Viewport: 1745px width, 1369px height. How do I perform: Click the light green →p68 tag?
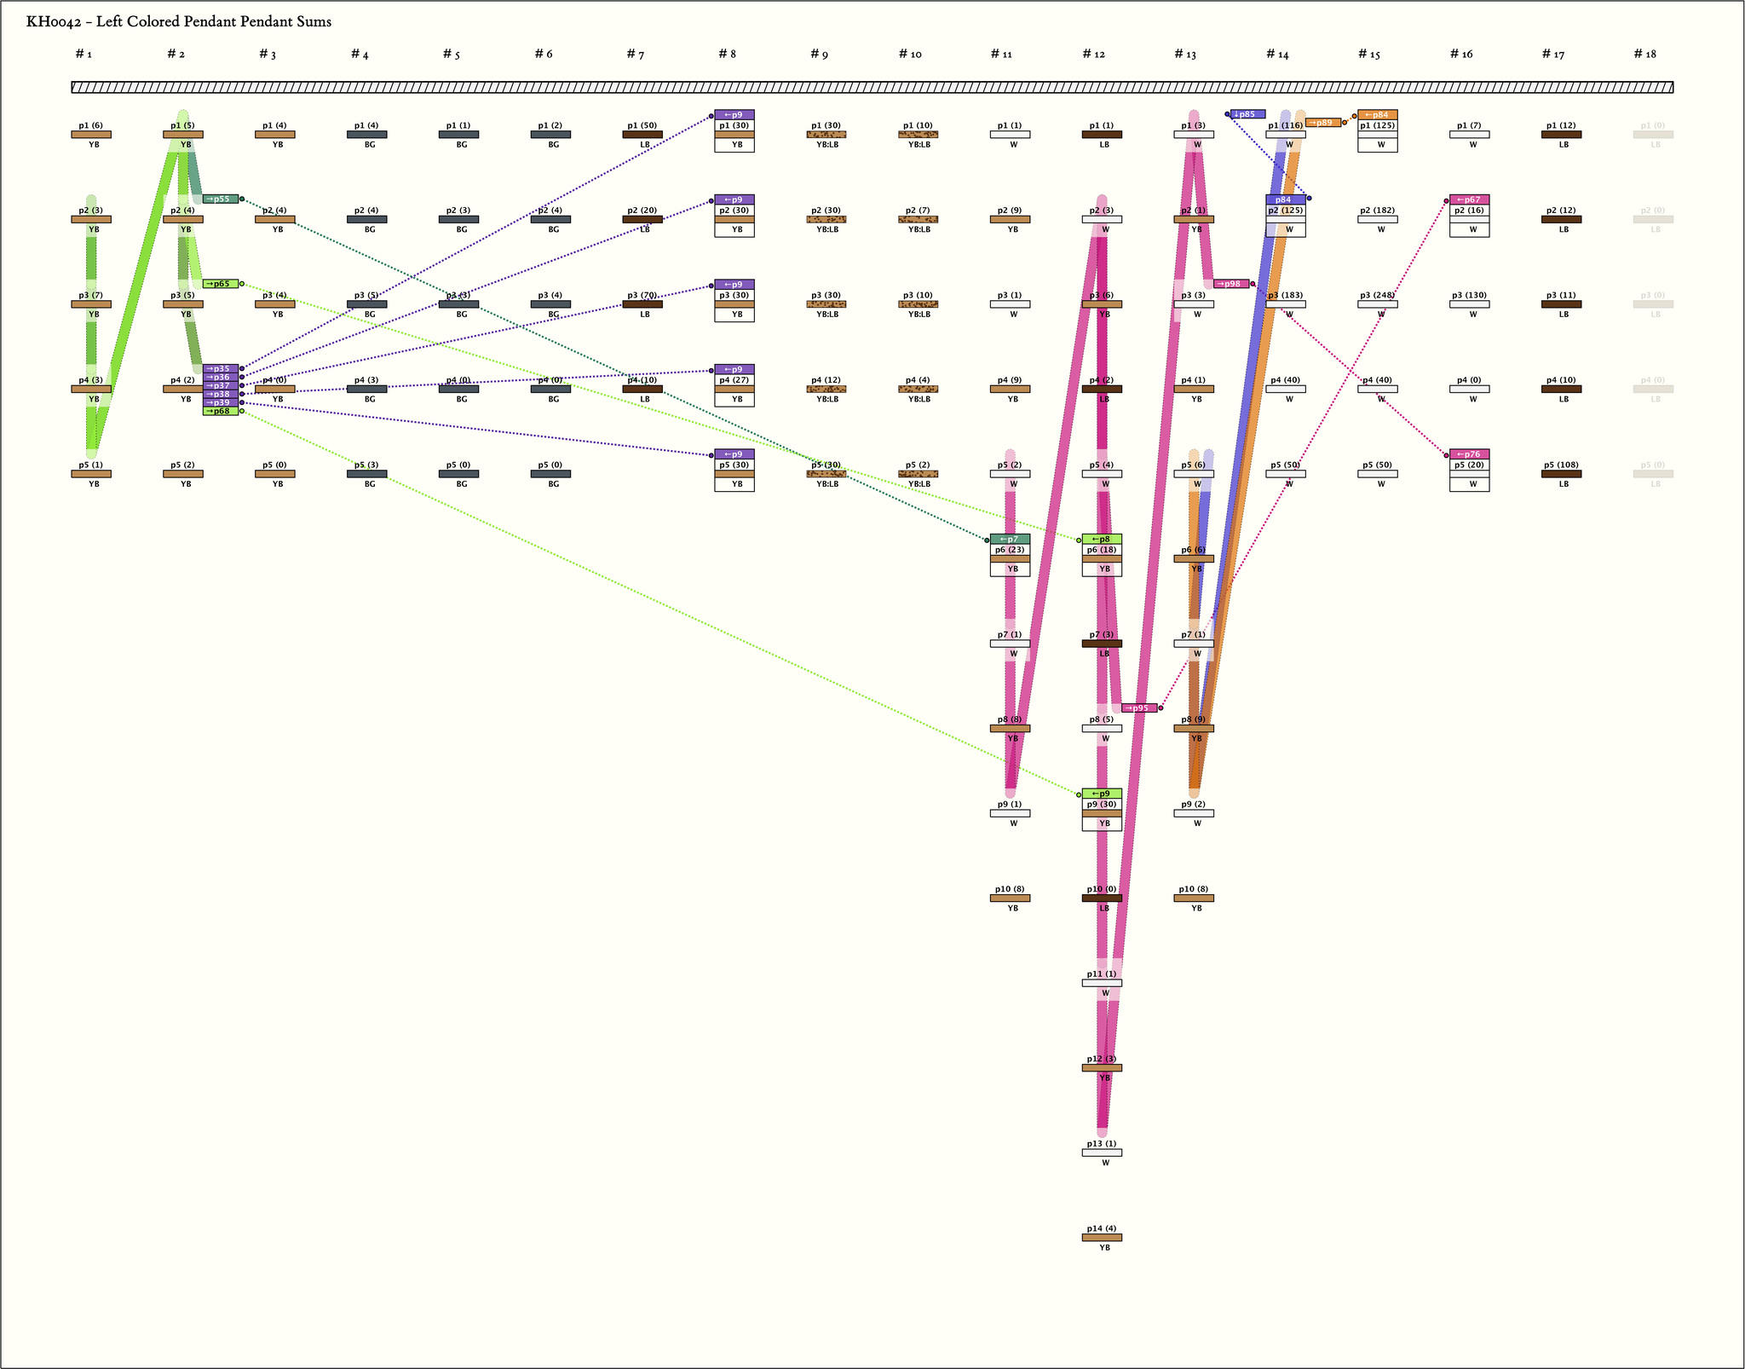pyautogui.click(x=221, y=411)
